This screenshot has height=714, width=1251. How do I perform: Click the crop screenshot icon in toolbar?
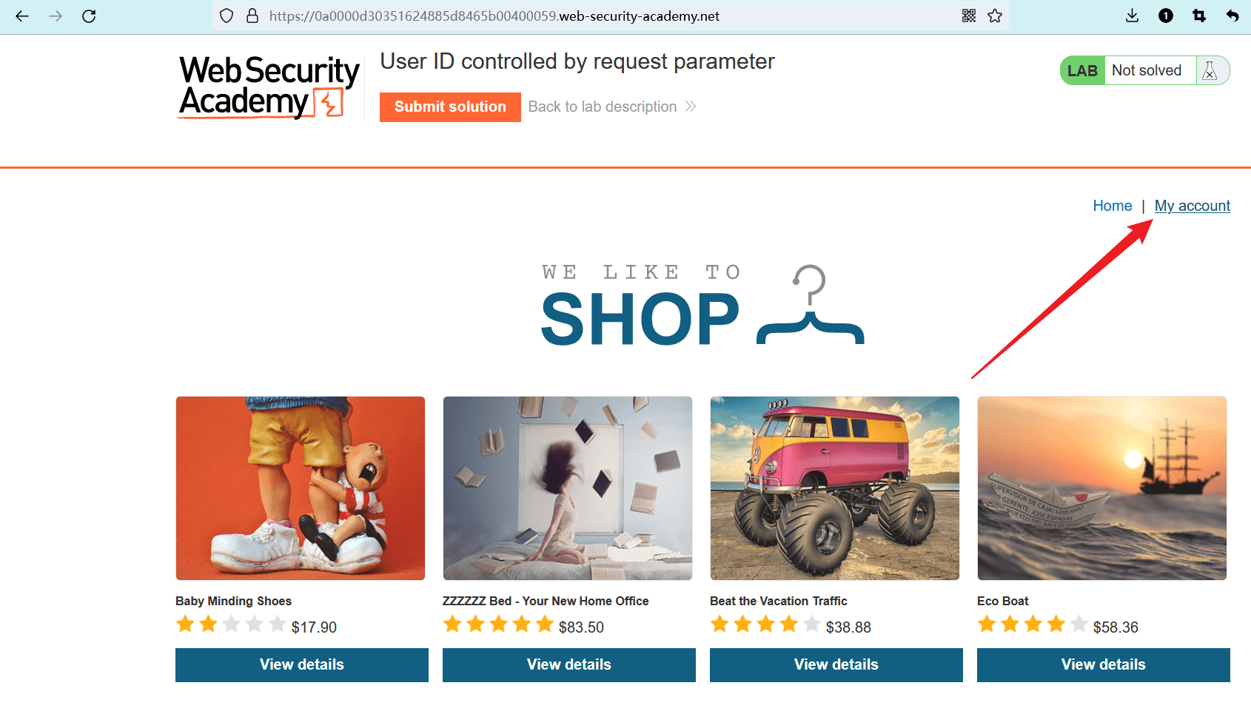point(1199,16)
